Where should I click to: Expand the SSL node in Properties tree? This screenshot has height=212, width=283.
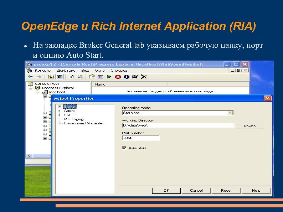click(60, 115)
